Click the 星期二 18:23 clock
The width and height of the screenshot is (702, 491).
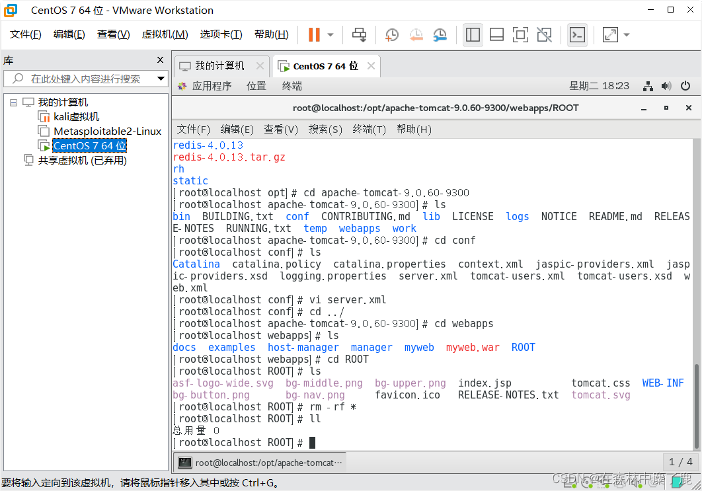599,86
